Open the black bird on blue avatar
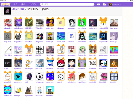 tap(18, 76)
